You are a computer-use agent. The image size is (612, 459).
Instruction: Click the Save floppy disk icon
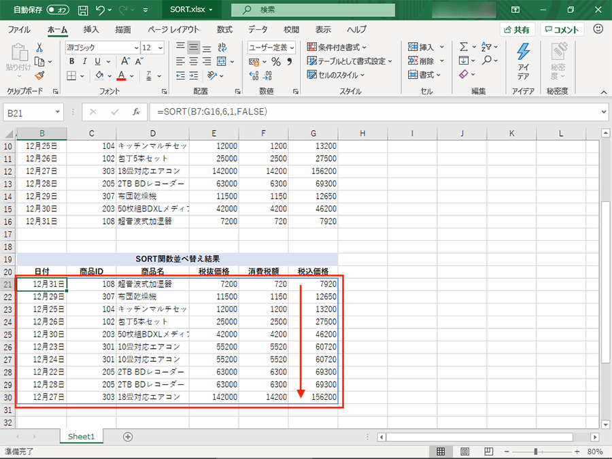point(83,10)
